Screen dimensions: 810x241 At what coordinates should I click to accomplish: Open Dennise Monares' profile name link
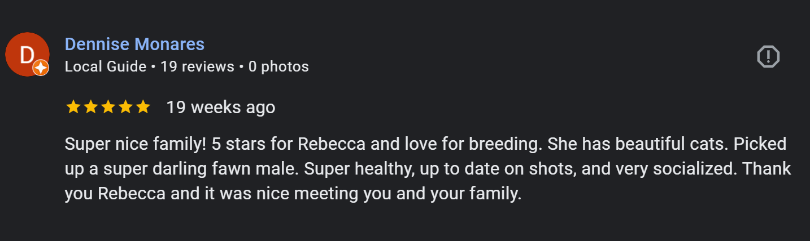tap(134, 44)
